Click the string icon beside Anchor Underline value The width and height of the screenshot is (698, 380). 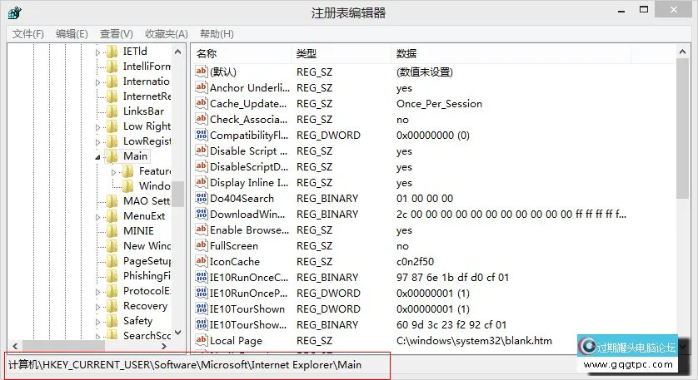[x=201, y=87]
